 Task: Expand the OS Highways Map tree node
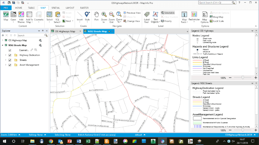click(3, 40)
